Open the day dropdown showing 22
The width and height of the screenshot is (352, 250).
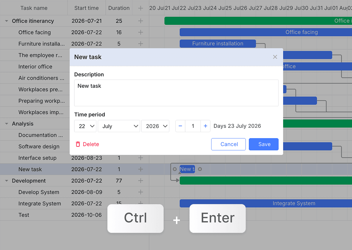(85, 126)
